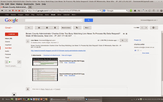Click the copy icon in browser toolbar
Viewport: 163px width, 102px height.
click(150, 11)
